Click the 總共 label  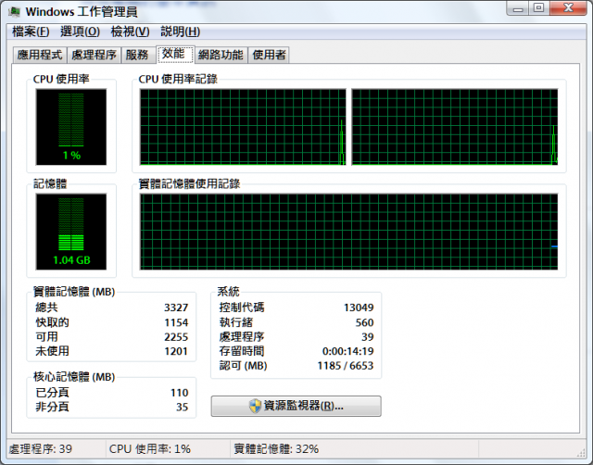(x=46, y=308)
